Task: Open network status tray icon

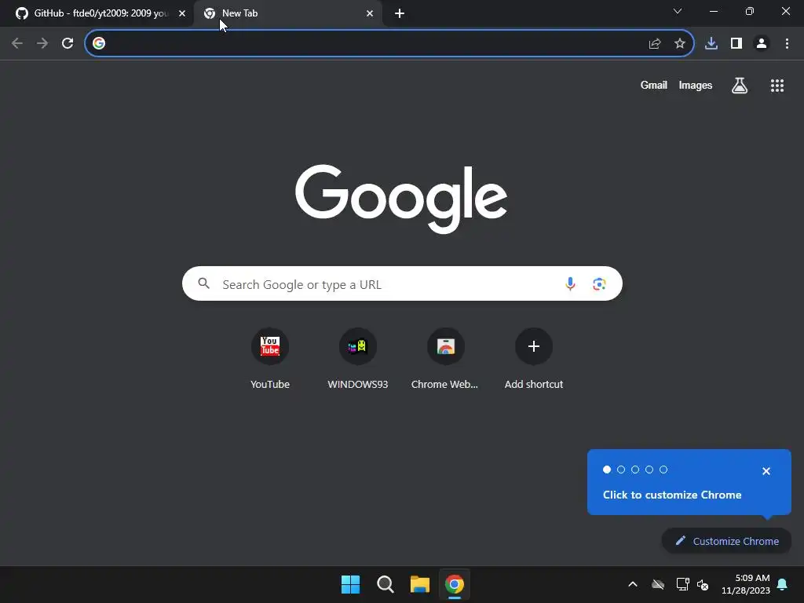Action: 682,584
